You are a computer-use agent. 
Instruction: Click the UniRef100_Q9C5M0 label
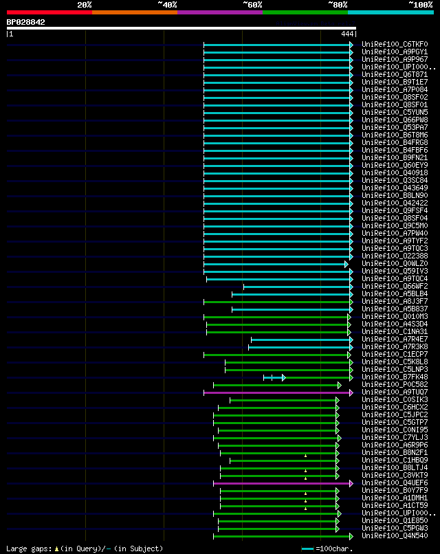coord(395,226)
